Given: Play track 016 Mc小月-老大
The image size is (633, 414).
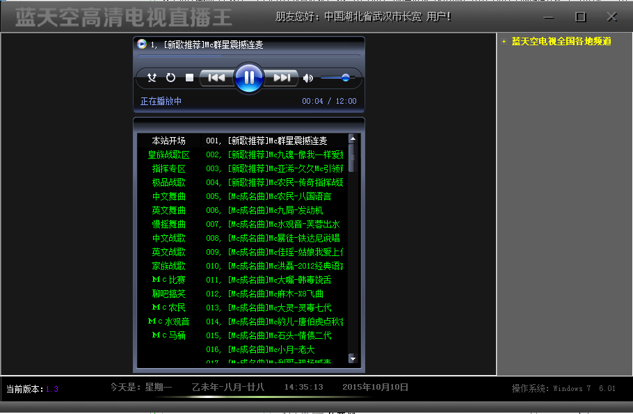Looking at the screenshot, I should click(x=260, y=349).
